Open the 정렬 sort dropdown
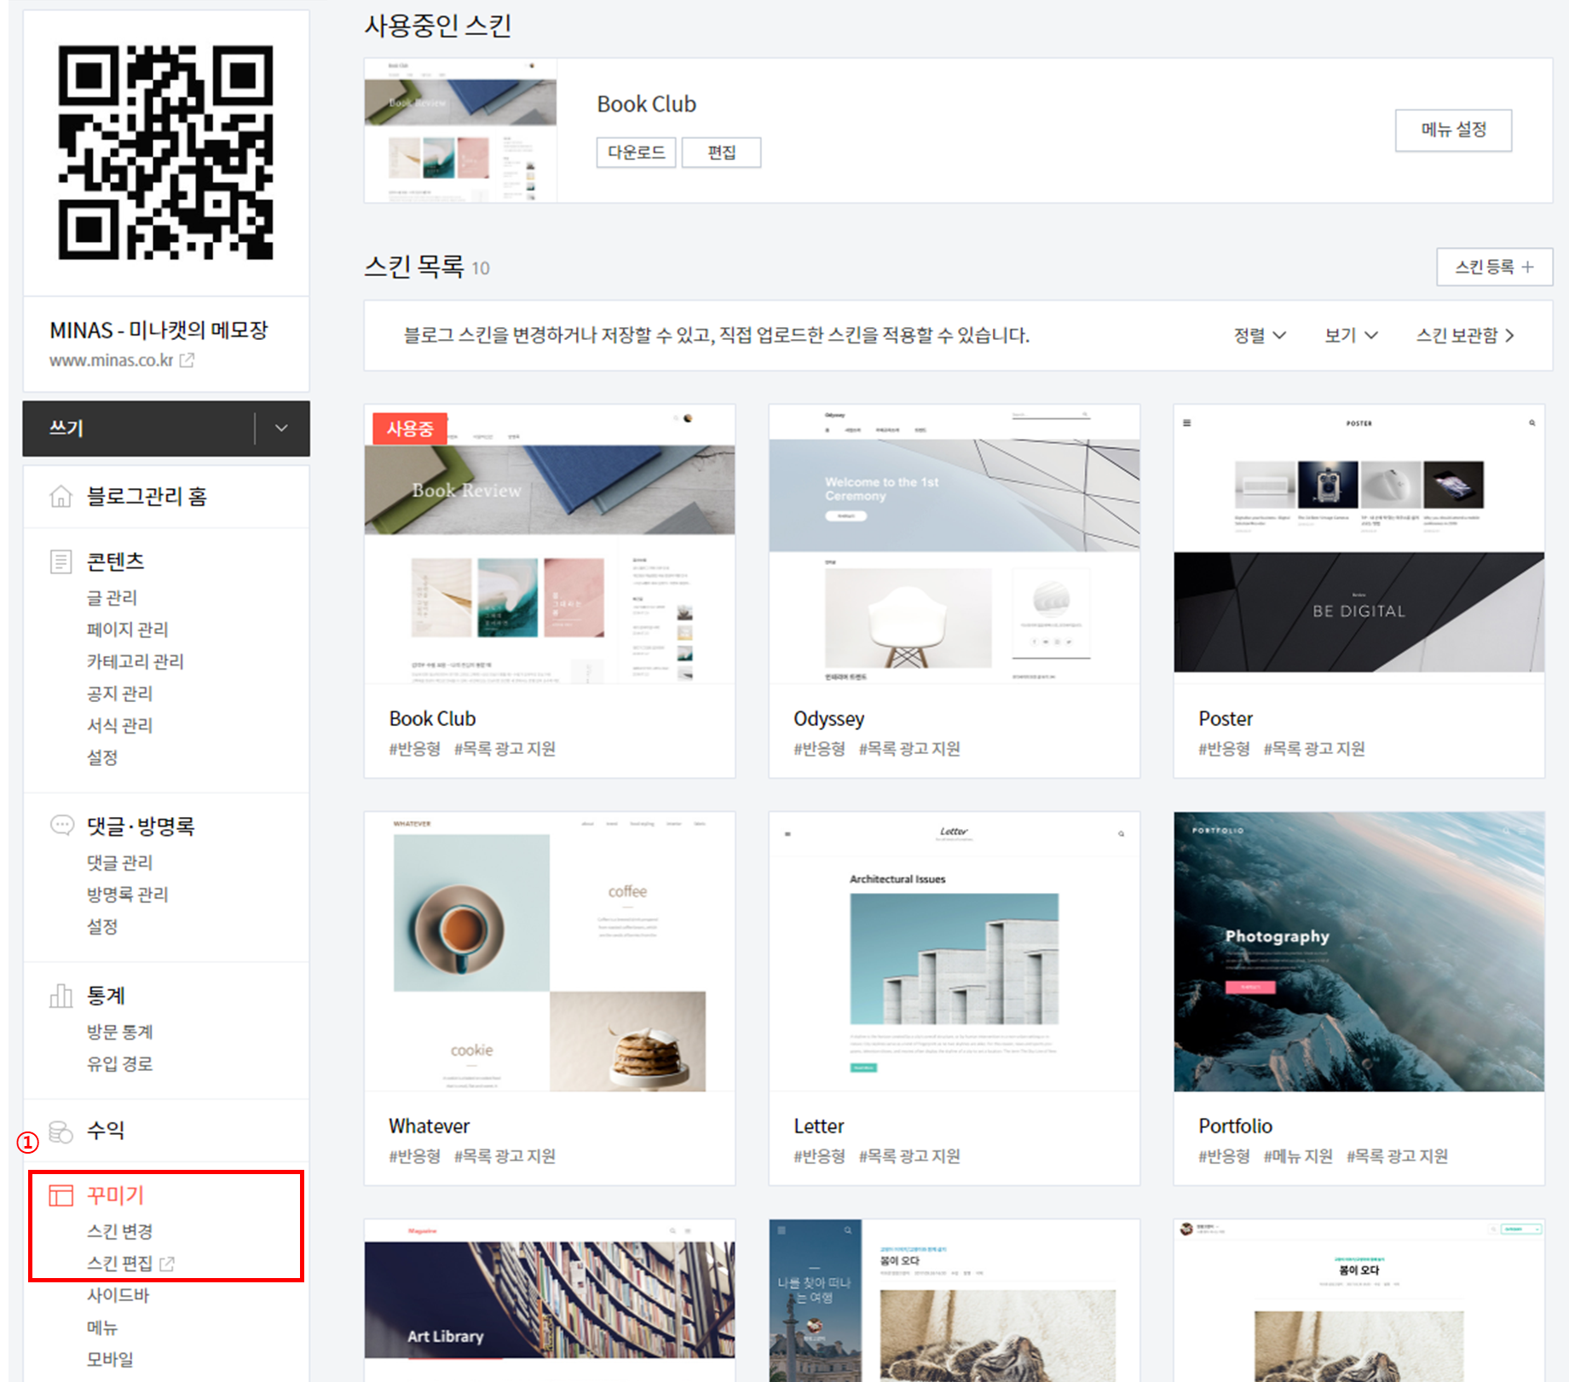This screenshot has width=1569, height=1382. [1260, 336]
